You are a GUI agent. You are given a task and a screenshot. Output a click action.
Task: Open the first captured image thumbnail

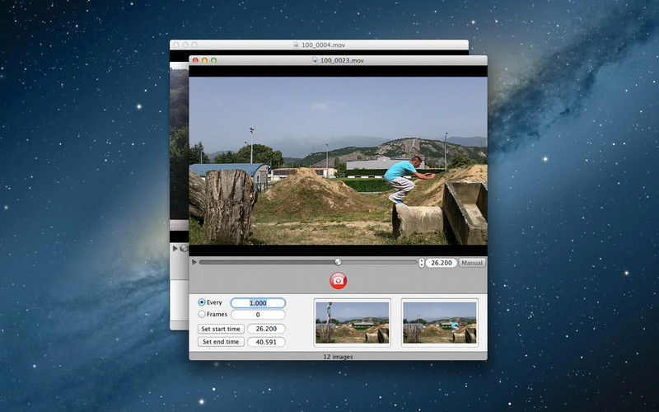[x=353, y=322]
